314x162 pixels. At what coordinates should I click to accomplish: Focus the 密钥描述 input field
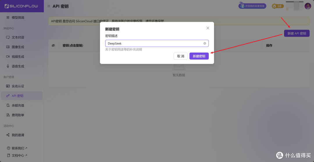(x=157, y=43)
